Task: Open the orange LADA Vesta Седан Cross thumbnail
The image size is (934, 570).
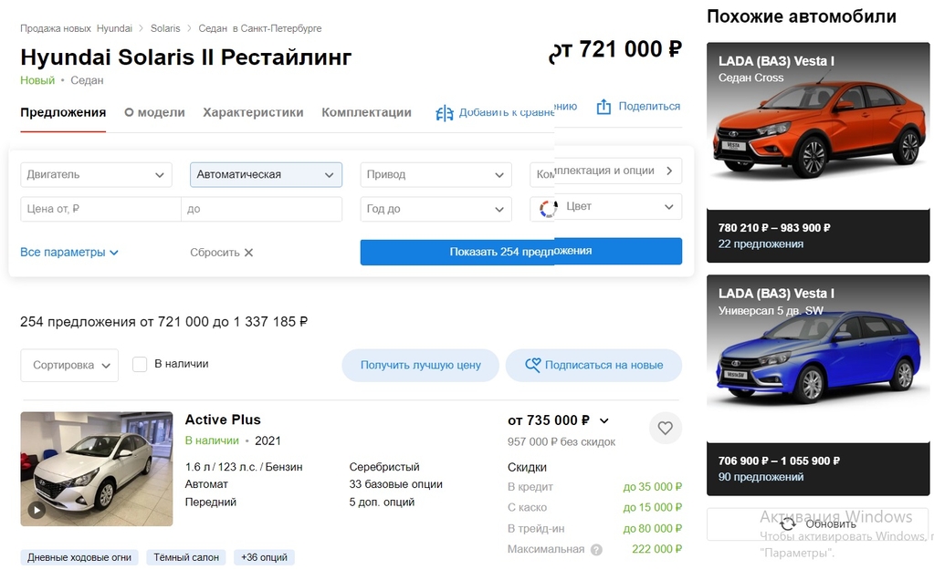Action: point(818,128)
